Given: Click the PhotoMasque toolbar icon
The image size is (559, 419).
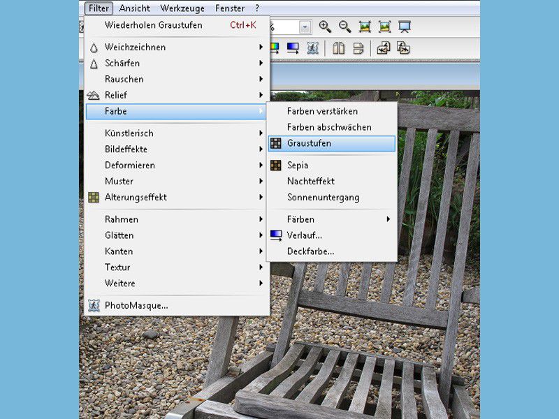Looking at the screenshot, I should (x=312, y=48).
